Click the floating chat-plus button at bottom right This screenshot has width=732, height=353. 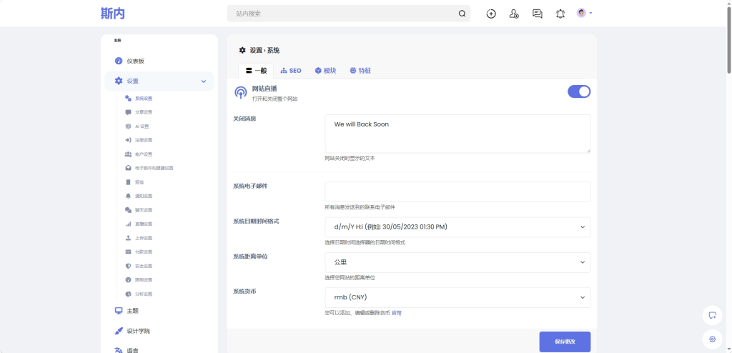[x=713, y=315]
